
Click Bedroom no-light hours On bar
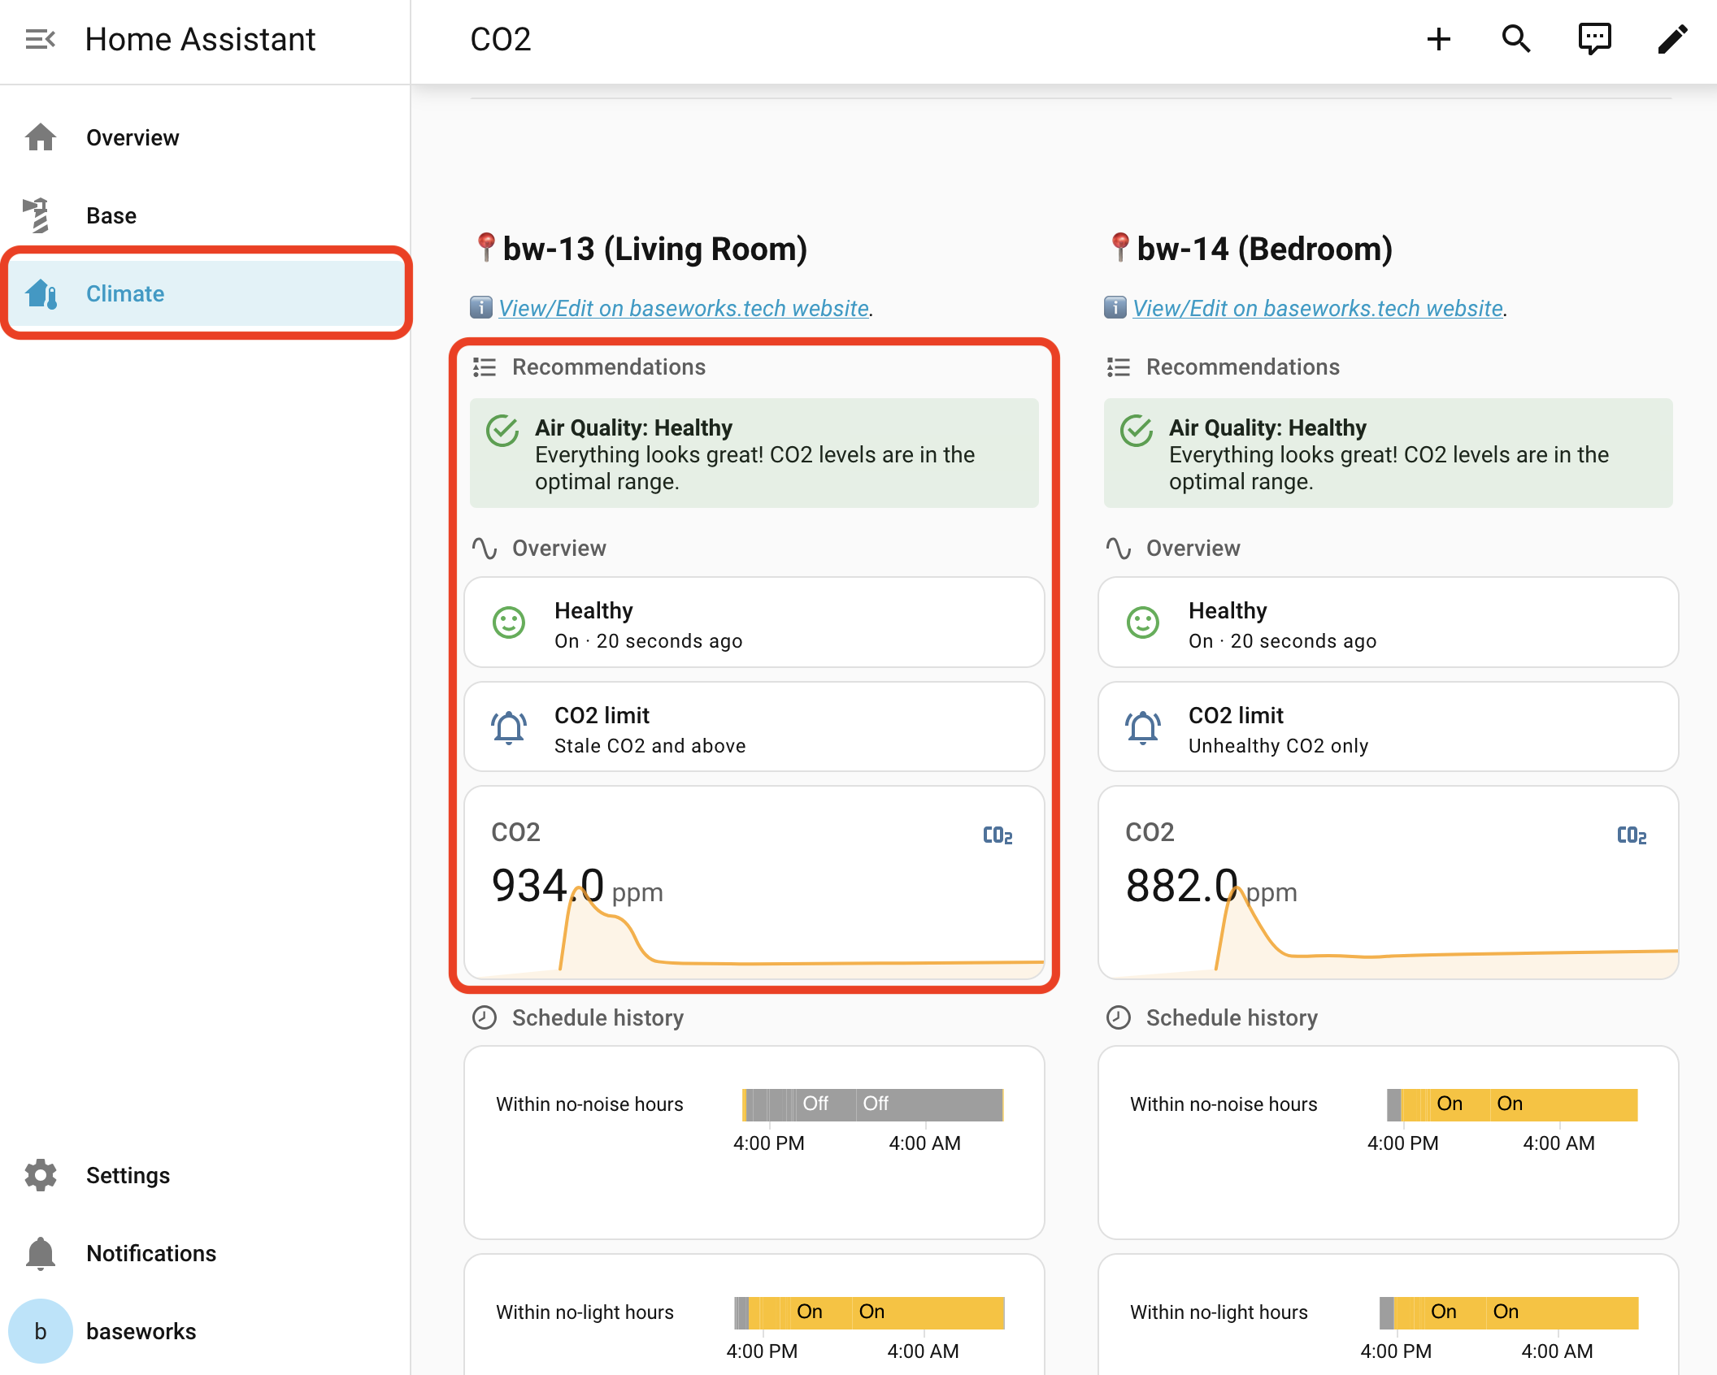pyautogui.click(x=1509, y=1312)
